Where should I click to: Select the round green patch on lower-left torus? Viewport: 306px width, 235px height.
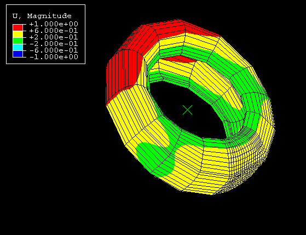(x=155, y=159)
